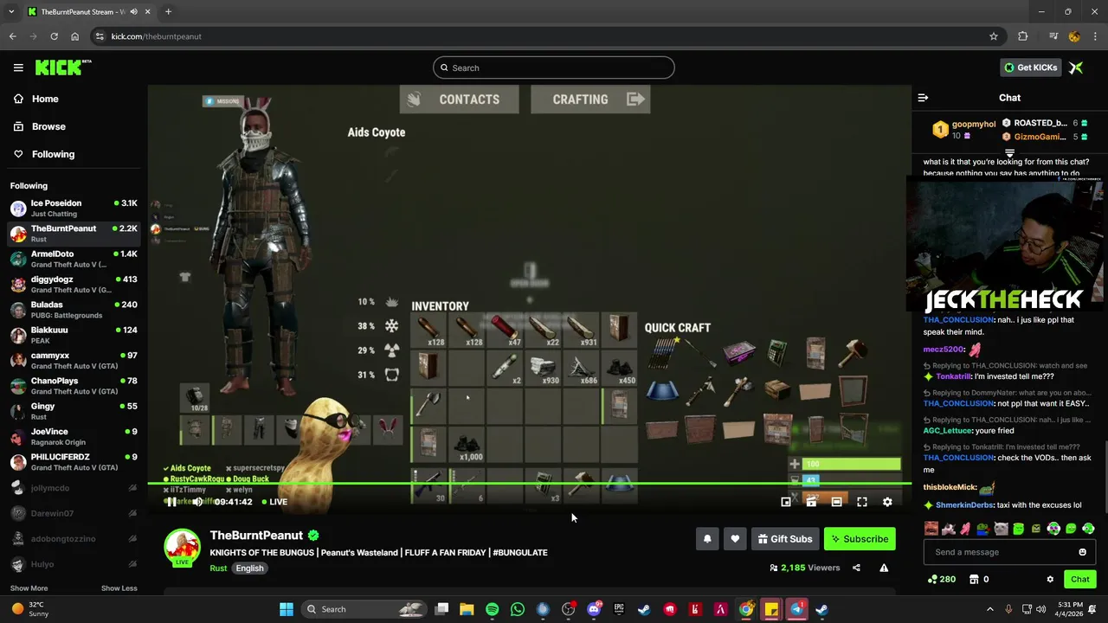Image resolution: width=1108 pixels, height=623 pixels.
Task: Click the Rust category link
Action: tap(218, 568)
